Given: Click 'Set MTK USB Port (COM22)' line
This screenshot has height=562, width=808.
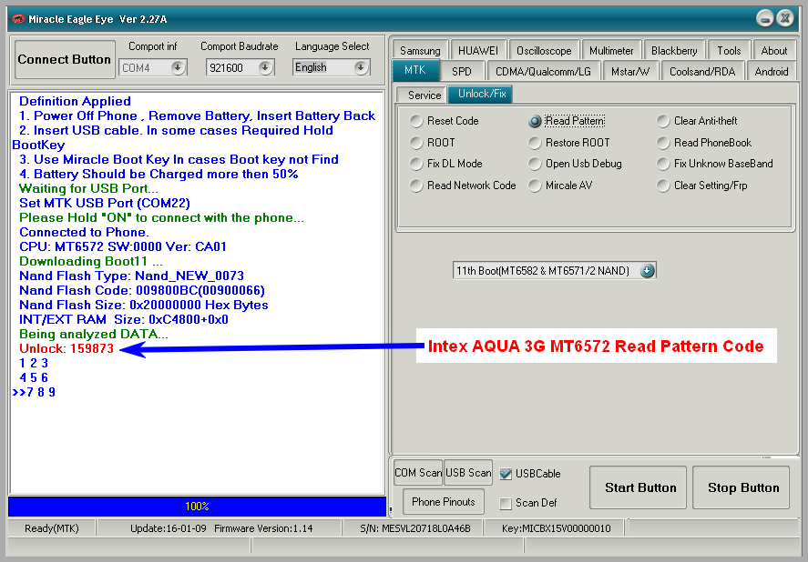Looking at the screenshot, I should coord(105,204).
